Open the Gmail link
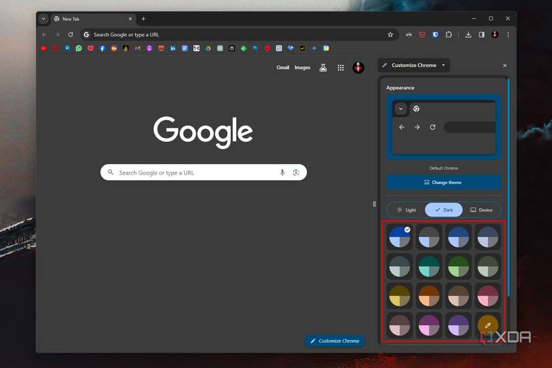This screenshot has width=552, height=368. (283, 68)
